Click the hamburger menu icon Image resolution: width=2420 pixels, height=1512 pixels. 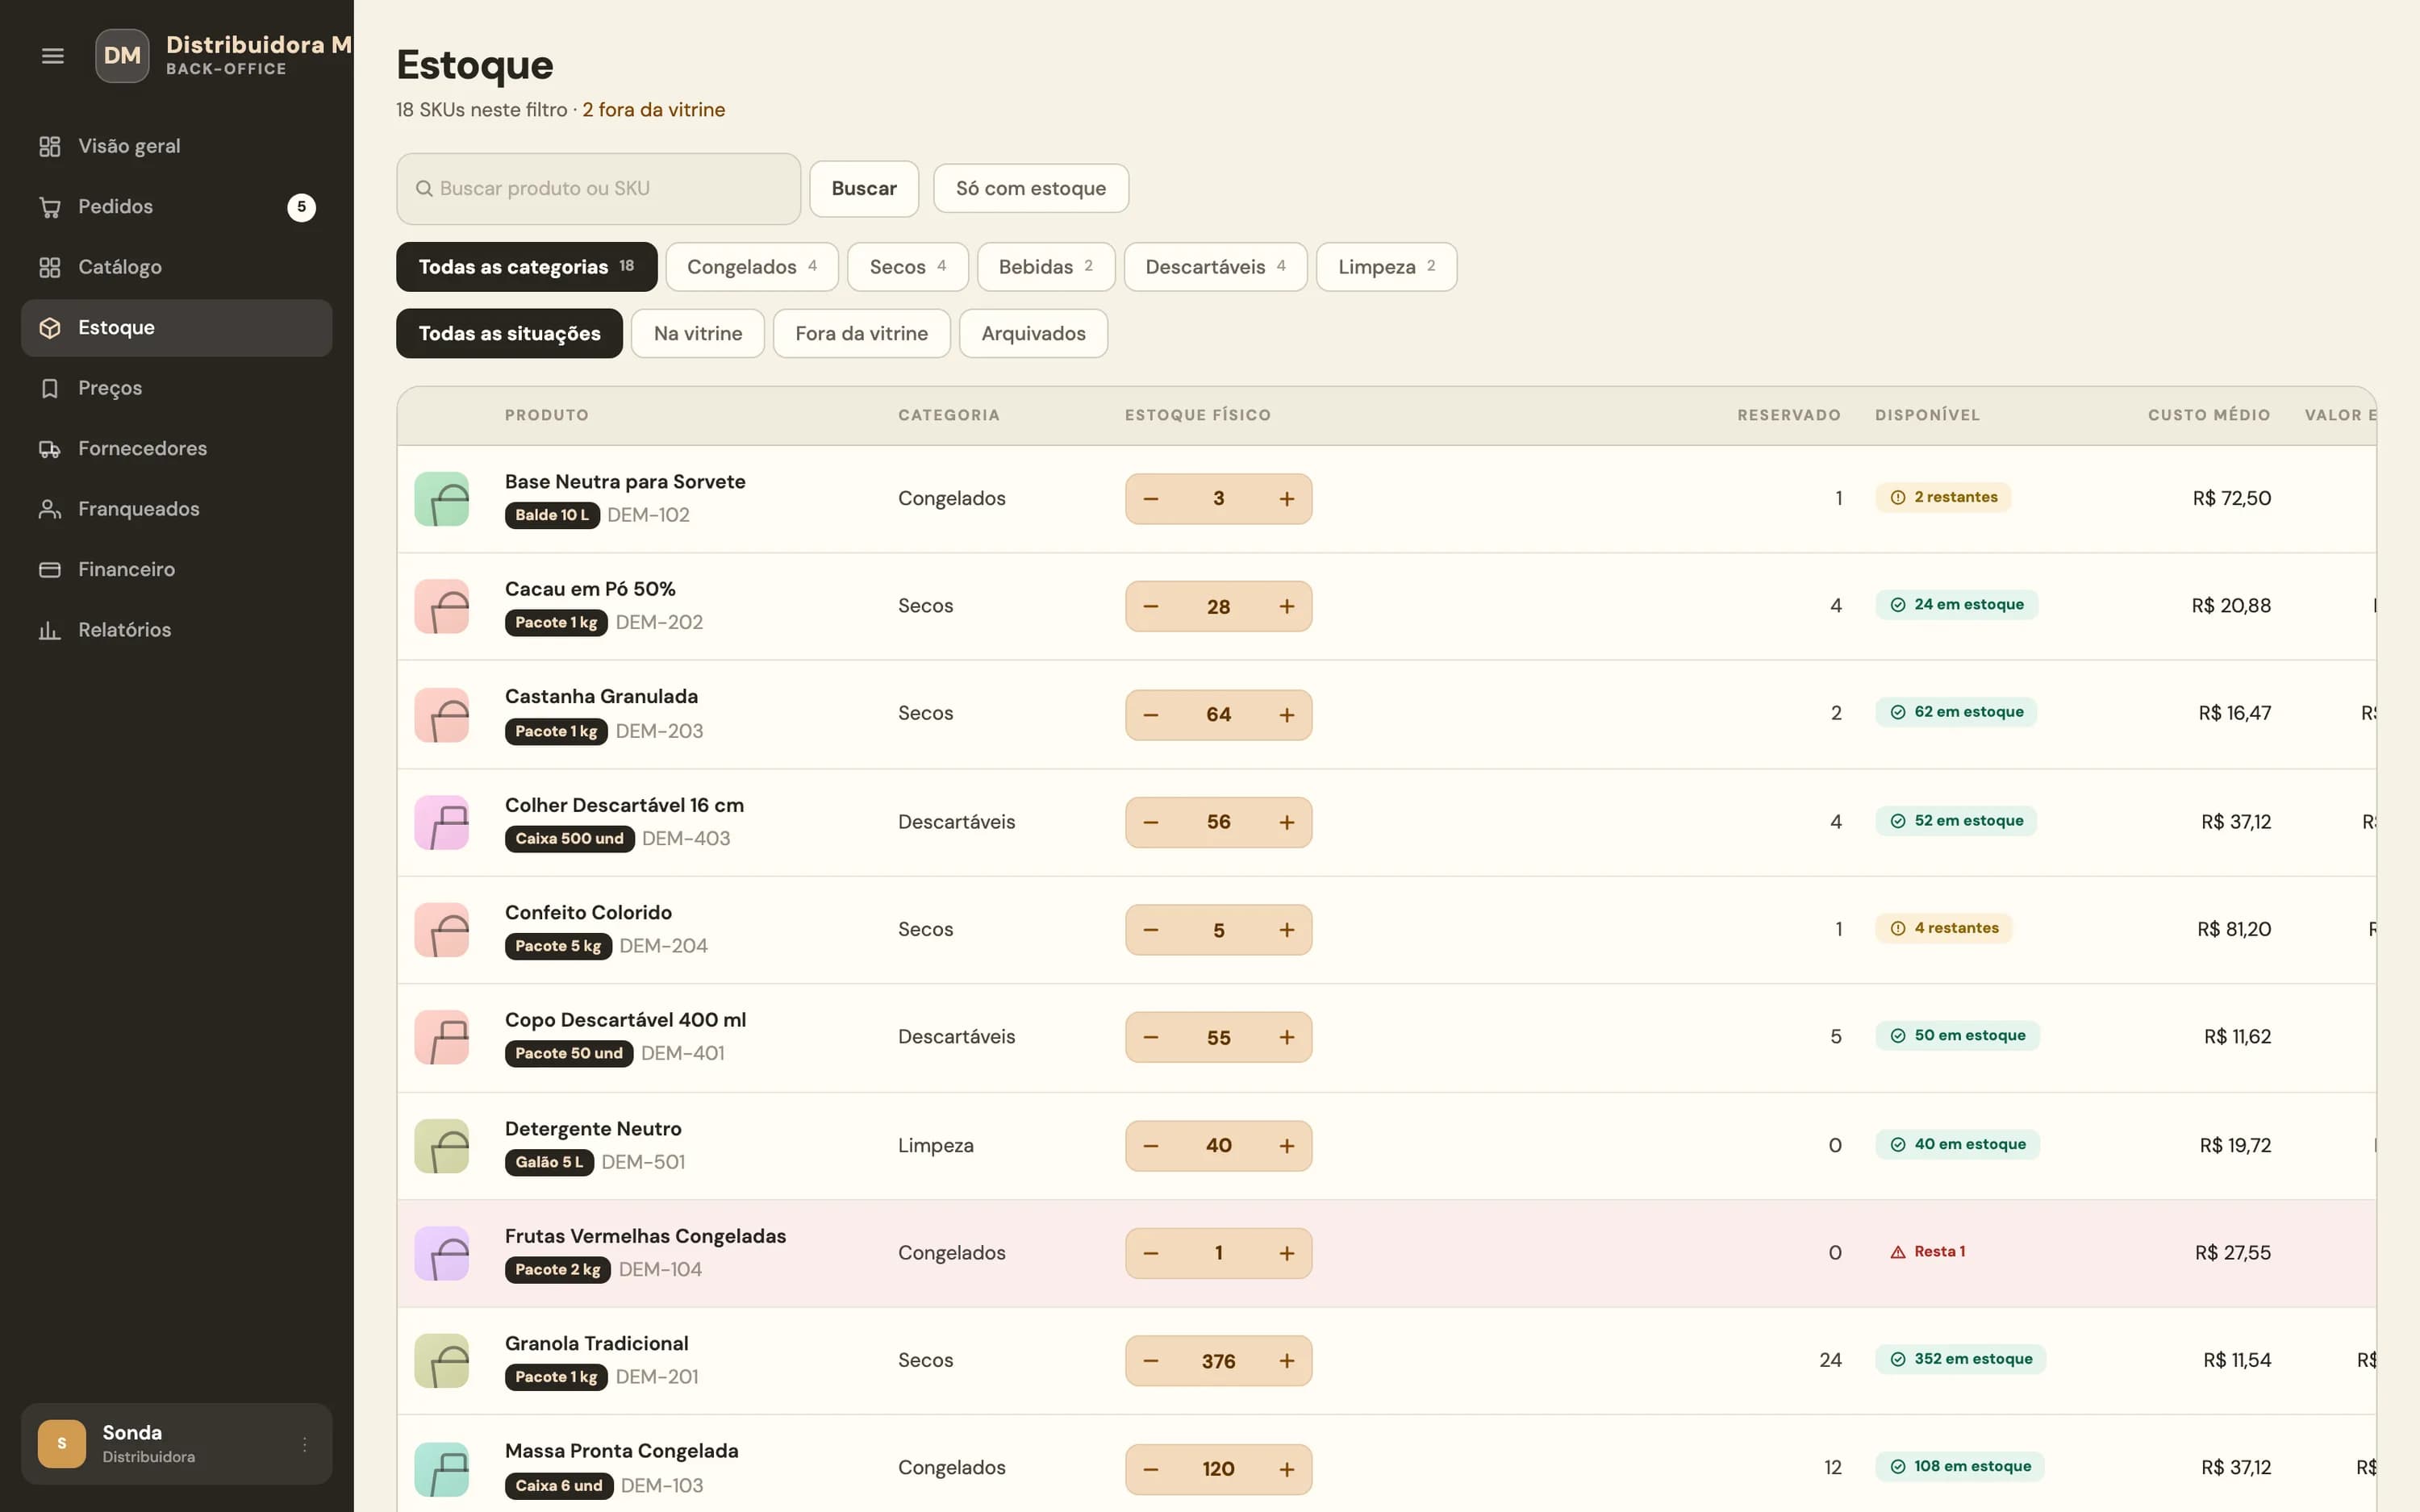pos(52,56)
